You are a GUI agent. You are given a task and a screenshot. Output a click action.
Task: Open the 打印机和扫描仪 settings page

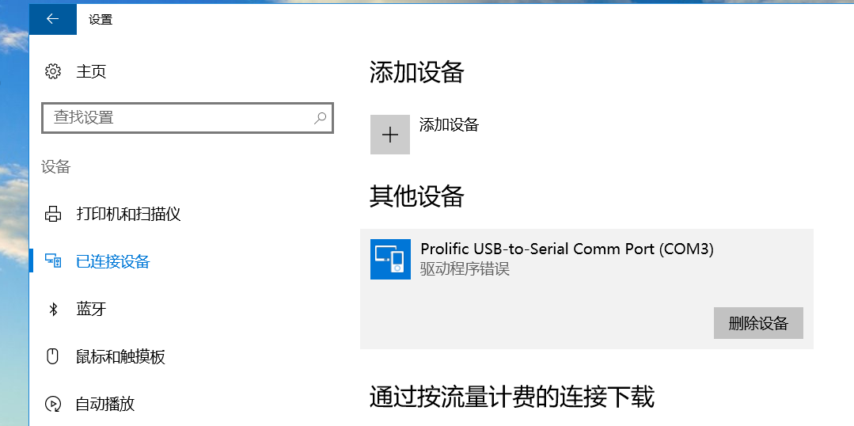point(129,214)
